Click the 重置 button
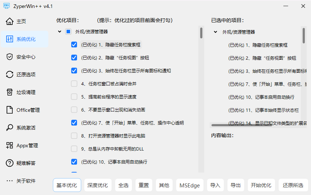 (x=144, y=185)
